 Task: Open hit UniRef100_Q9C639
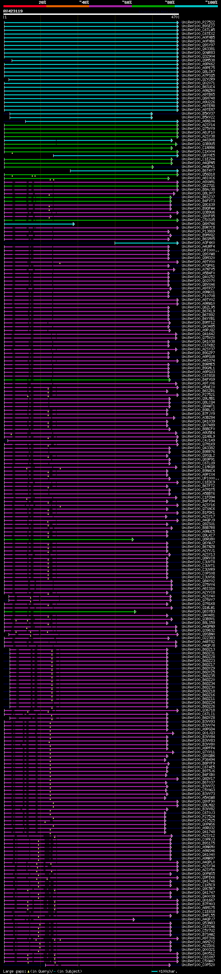point(198,205)
